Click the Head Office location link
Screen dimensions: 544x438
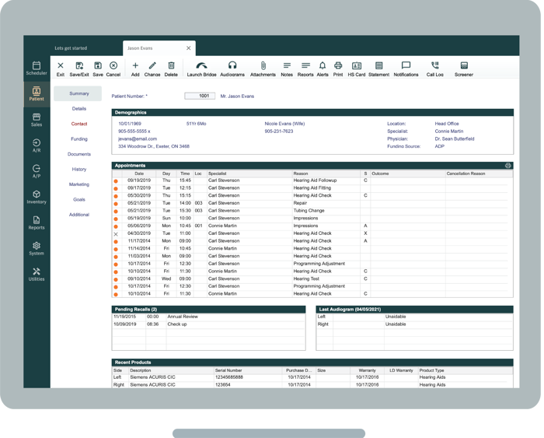(x=447, y=124)
